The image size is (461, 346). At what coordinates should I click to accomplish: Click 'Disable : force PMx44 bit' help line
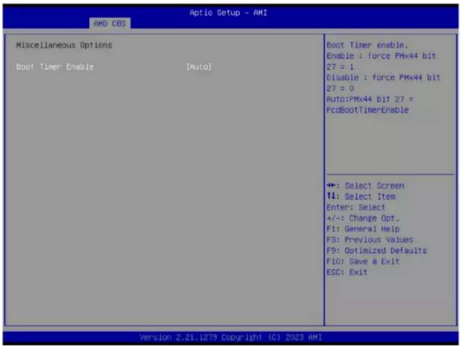coord(383,78)
